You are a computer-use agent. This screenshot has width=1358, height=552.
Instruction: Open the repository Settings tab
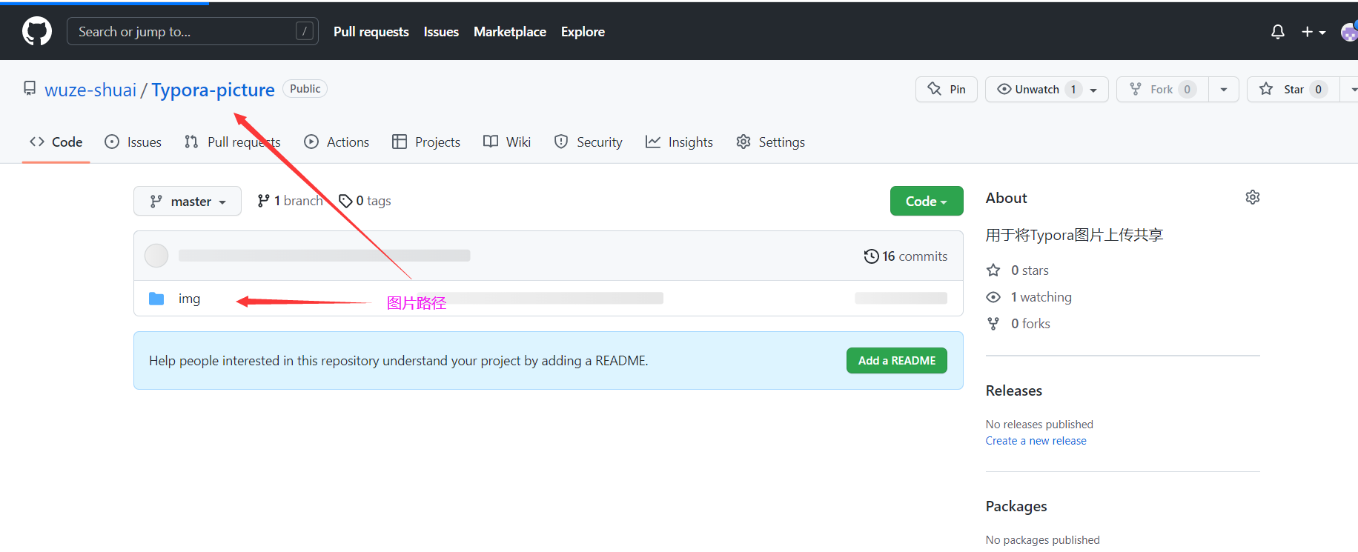pos(770,142)
